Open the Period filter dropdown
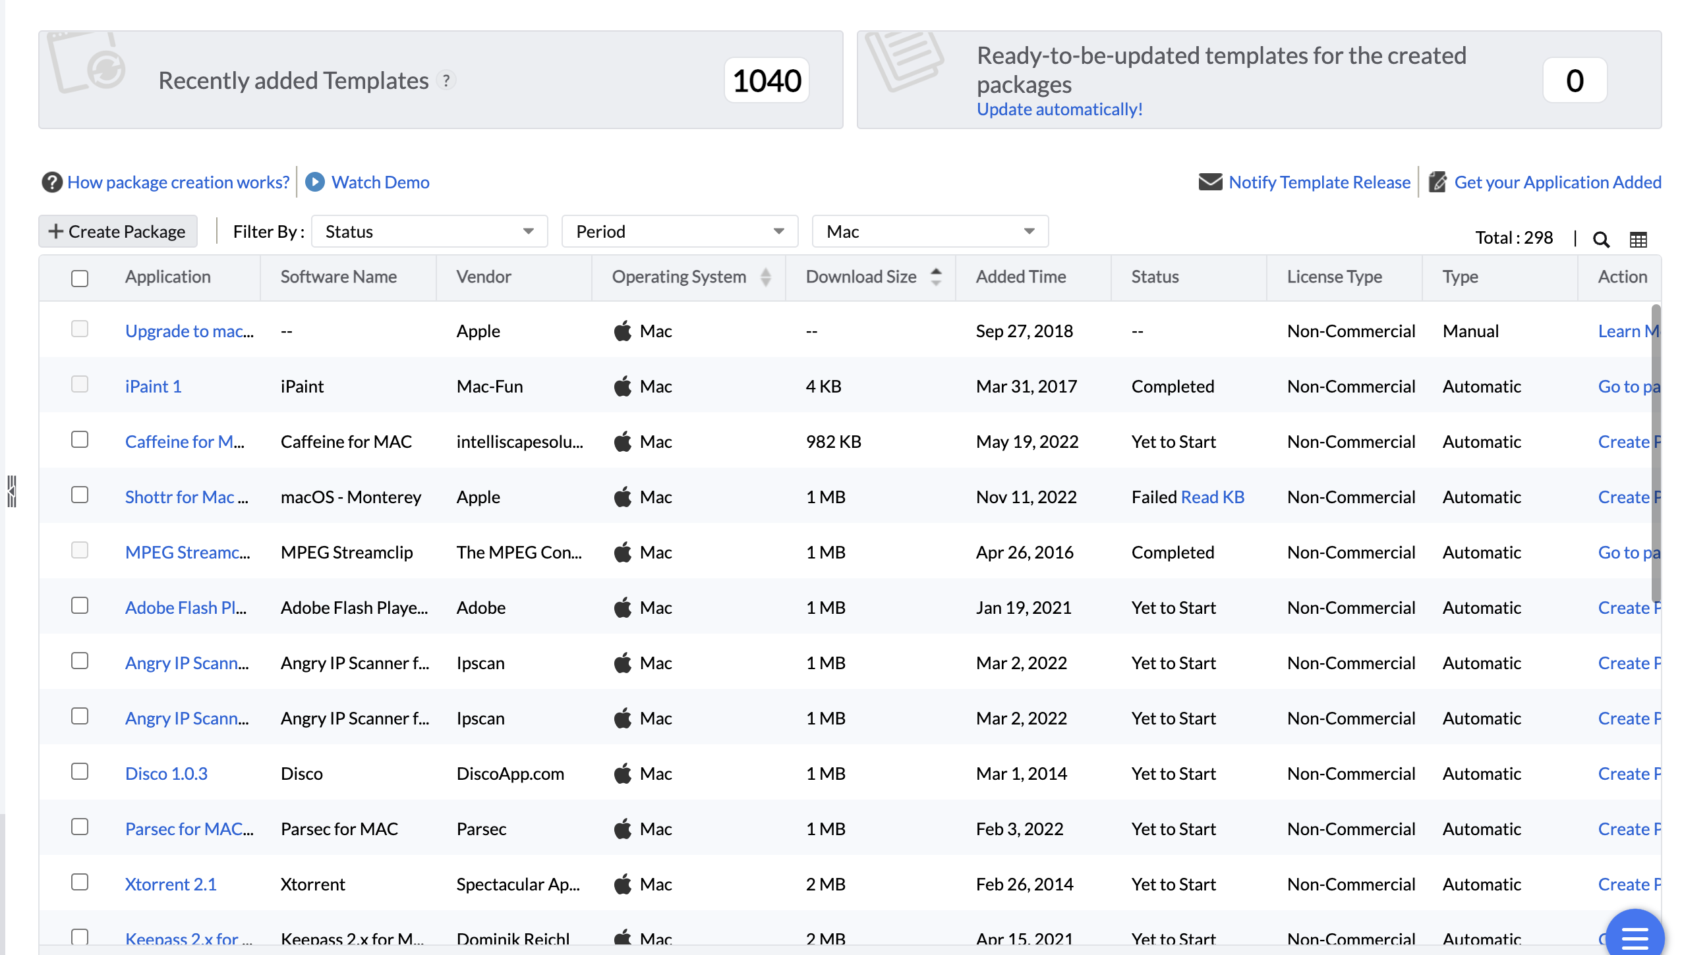This screenshot has width=1682, height=955. (x=680, y=231)
